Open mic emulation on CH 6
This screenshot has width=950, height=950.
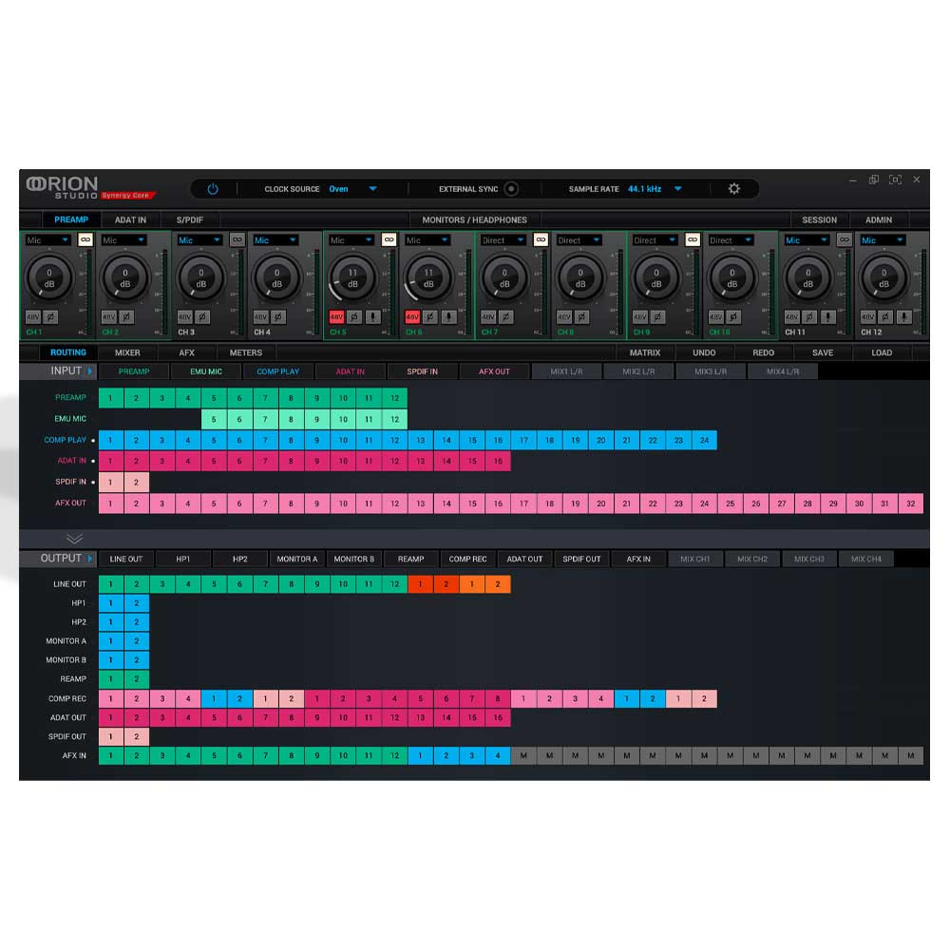pos(449,317)
